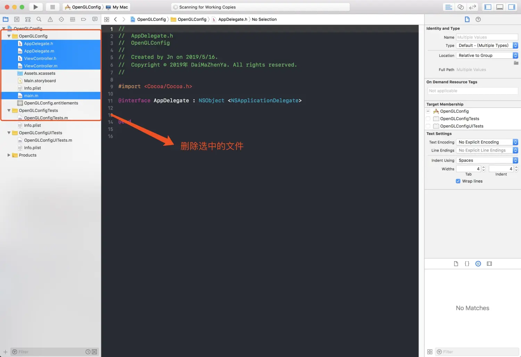Go forward in editor history
This screenshot has width=521, height=357.
[124, 19]
